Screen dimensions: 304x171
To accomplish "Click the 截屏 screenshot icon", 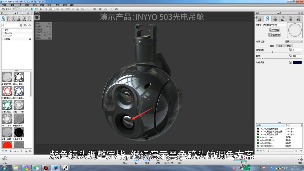I will pyautogui.click(x=300, y=160).
